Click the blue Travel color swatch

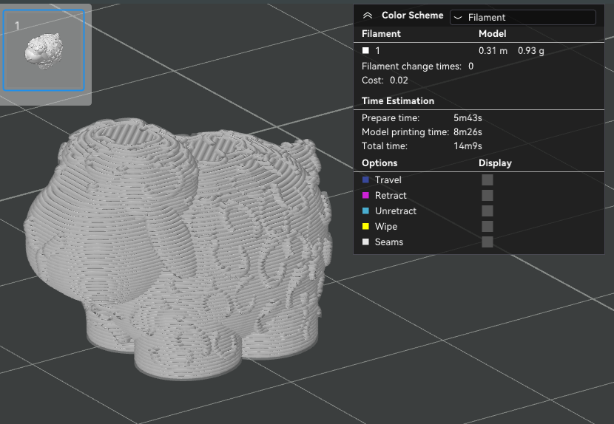click(365, 180)
